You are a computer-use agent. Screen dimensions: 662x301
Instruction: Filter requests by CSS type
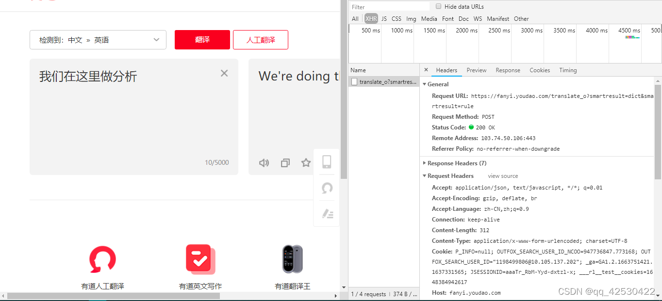coord(397,19)
